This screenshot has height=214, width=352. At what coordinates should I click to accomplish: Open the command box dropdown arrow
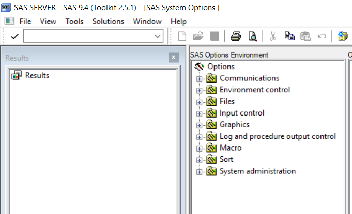pyautogui.click(x=158, y=36)
